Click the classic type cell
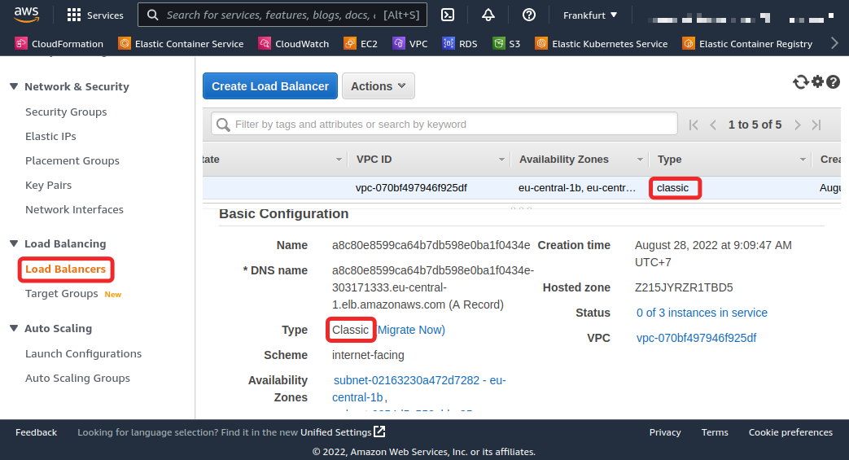The image size is (849, 460). coord(672,188)
